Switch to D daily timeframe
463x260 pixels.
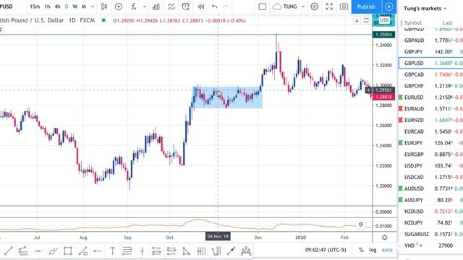coord(67,6)
